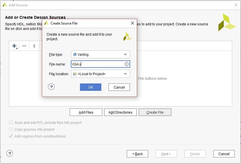Click the minus remove-source icon
241x164 pixels.
(24, 46)
